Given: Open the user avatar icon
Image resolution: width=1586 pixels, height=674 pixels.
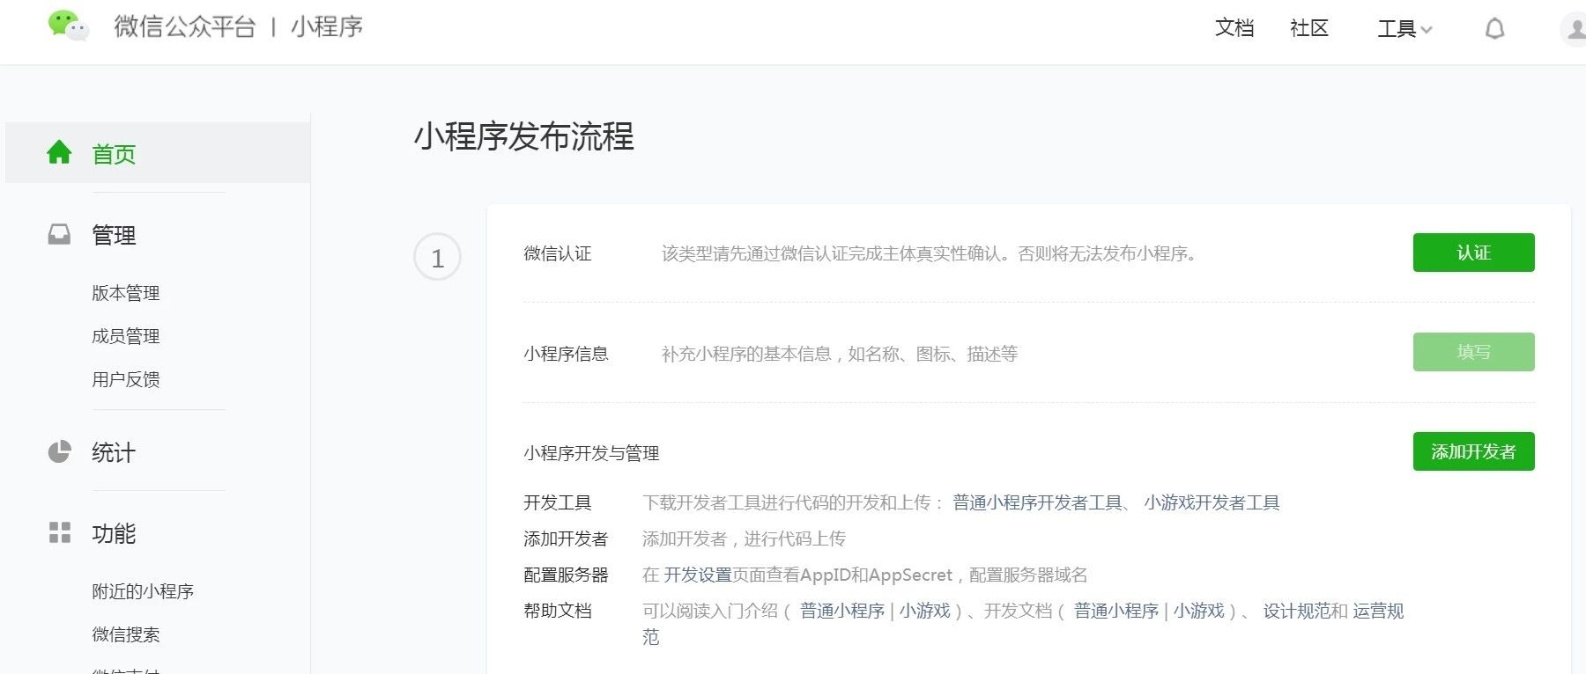Looking at the screenshot, I should tap(1575, 29).
